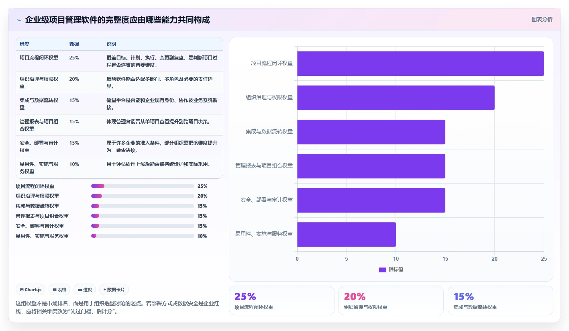Click the 管理报表与项目组合权重 progress bar
The image size is (569, 331).
143,216
